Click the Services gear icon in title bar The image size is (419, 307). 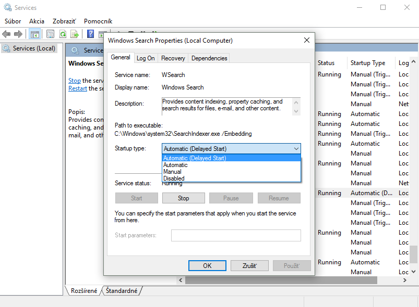[x=8, y=7]
